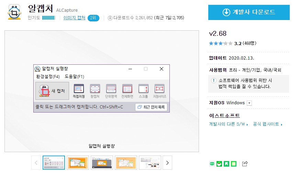Share via Naver blog icon
The width and height of the screenshot is (299, 180).
pos(212,163)
